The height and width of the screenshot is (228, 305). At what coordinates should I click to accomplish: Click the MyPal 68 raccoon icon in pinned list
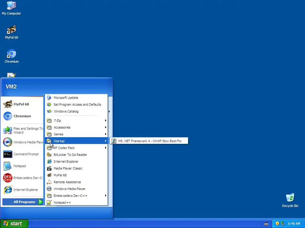pyautogui.click(x=8, y=104)
